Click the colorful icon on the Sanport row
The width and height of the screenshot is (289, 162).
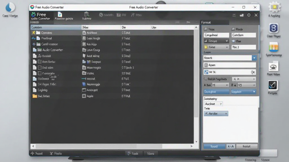coord(89,62)
